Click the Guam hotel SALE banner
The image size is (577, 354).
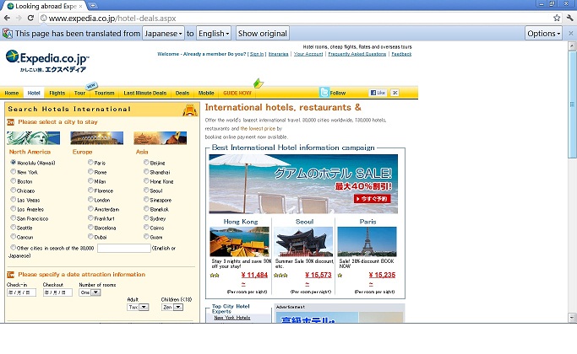tap(303, 184)
